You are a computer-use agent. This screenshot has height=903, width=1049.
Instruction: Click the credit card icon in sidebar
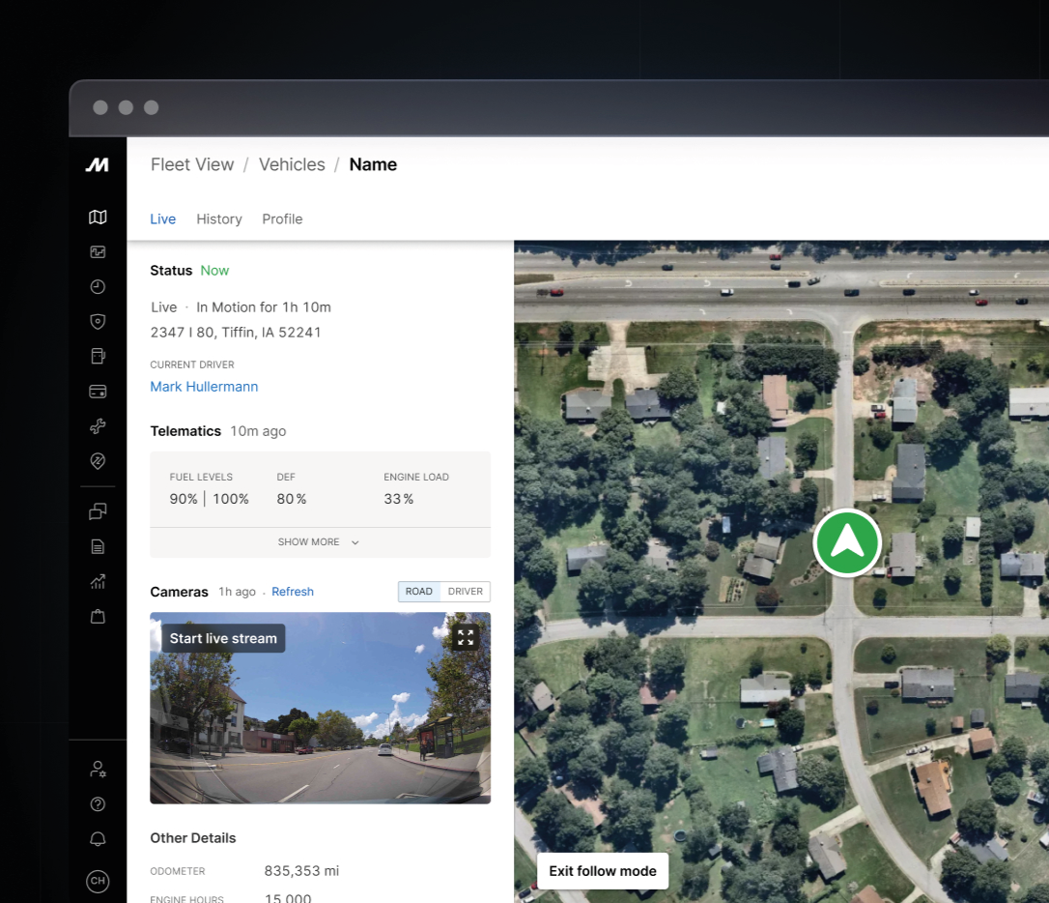pos(98,392)
